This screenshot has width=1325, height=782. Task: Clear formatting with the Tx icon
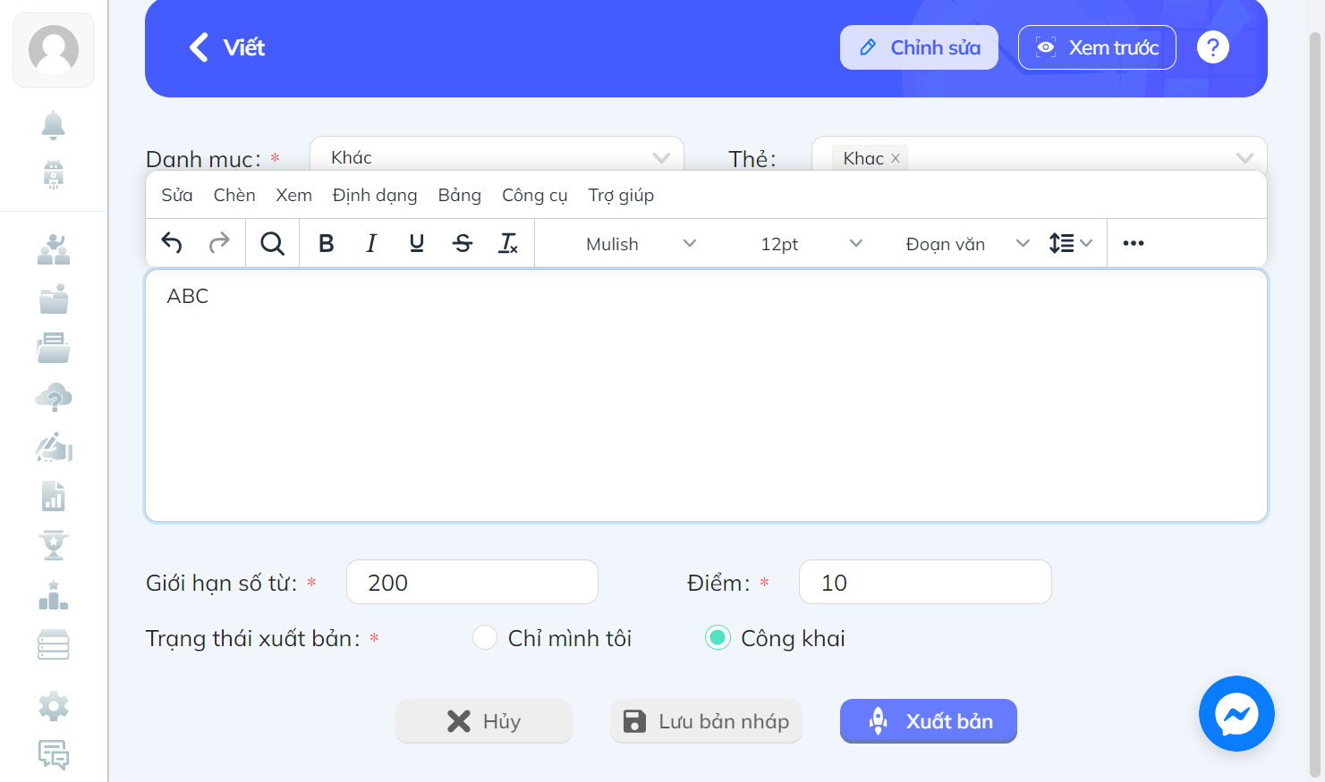[x=508, y=243]
